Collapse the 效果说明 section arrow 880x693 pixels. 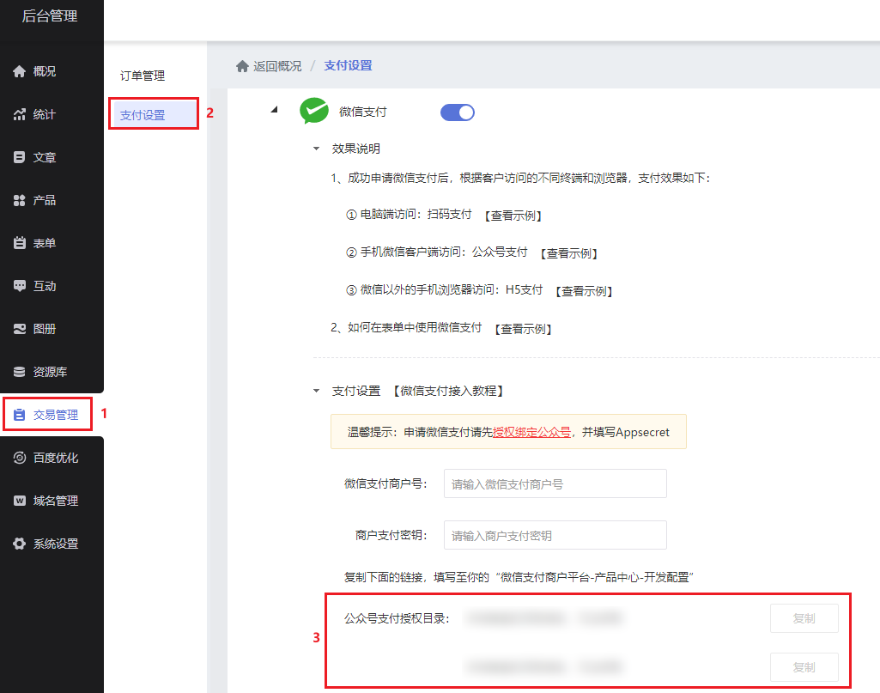(317, 149)
